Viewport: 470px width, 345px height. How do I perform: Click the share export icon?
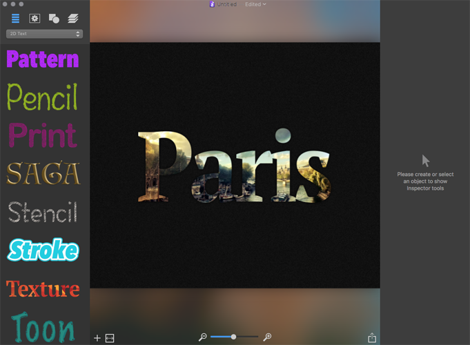372,337
